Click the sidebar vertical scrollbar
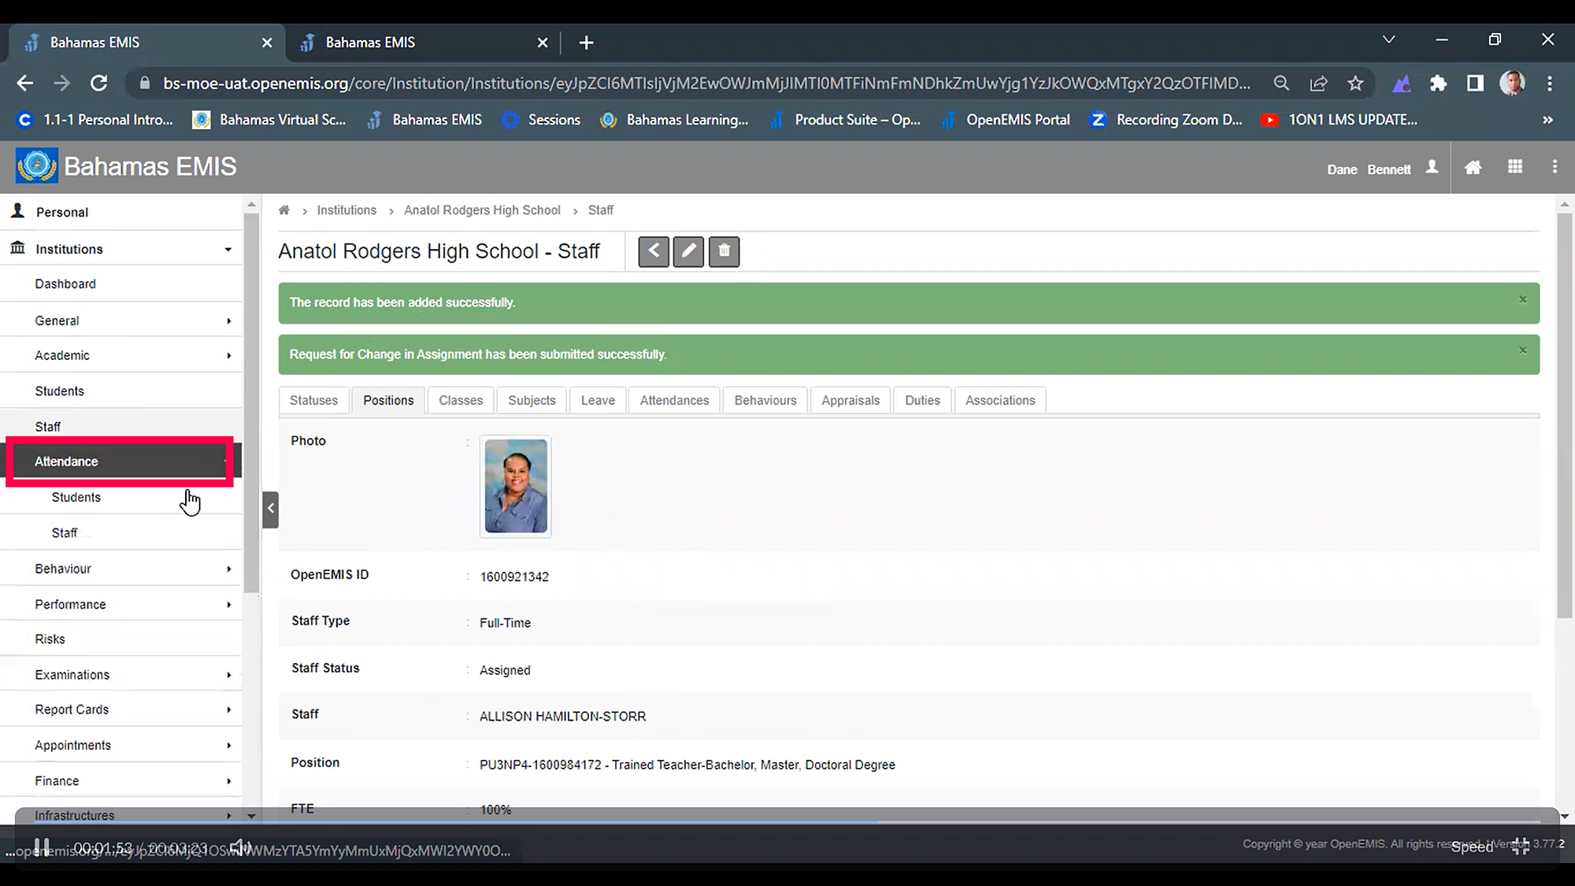Image resolution: width=1575 pixels, height=886 pixels. coord(251,402)
